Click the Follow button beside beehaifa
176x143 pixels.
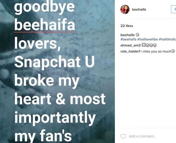pyautogui.click(x=174, y=9)
